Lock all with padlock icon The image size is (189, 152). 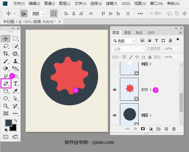click(x=150, y=57)
